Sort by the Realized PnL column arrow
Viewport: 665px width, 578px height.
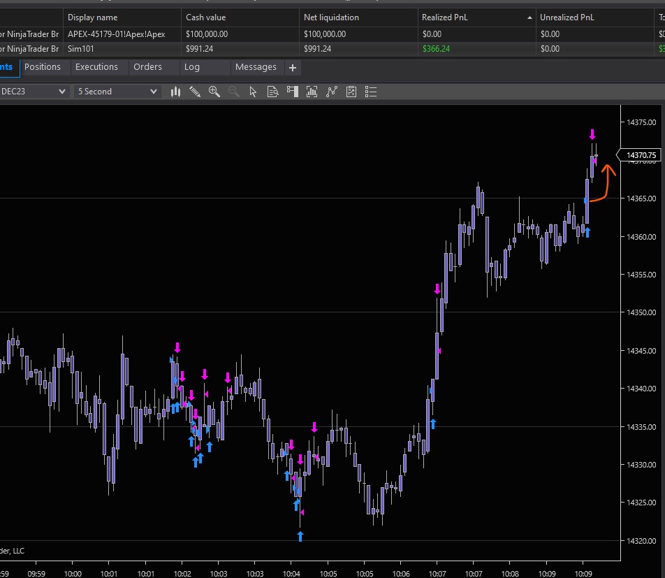[x=530, y=17]
